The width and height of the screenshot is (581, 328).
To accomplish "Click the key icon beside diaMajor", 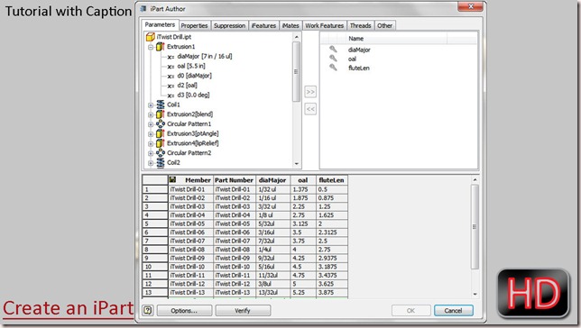I will coord(333,50).
